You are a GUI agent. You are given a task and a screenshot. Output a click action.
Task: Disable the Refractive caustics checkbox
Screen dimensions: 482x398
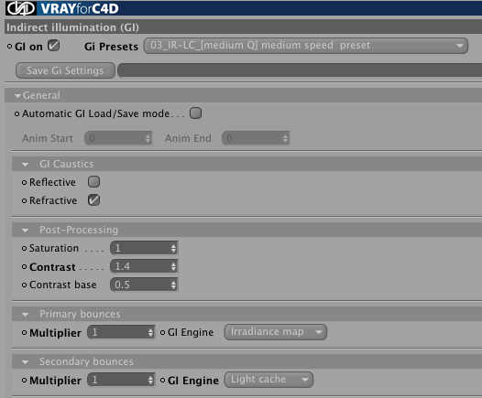click(x=93, y=200)
